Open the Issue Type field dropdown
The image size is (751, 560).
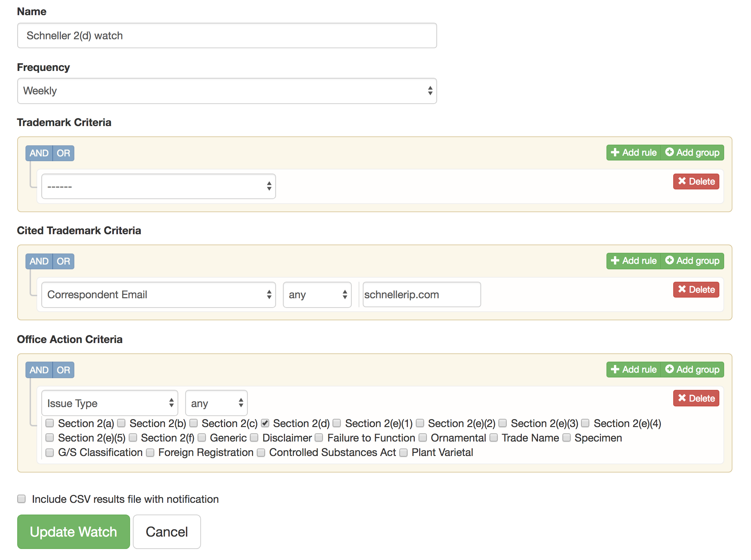click(109, 403)
